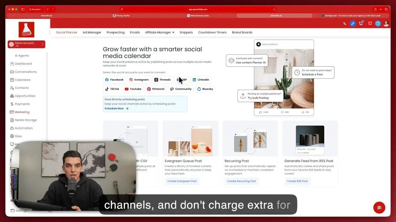Connect a Facebook account
The height and width of the screenshot is (222, 396).
coord(114,80)
